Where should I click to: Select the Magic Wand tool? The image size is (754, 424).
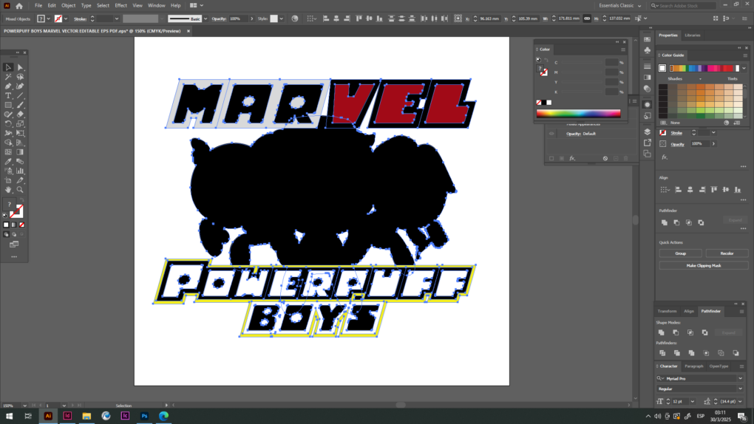[8, 77]
